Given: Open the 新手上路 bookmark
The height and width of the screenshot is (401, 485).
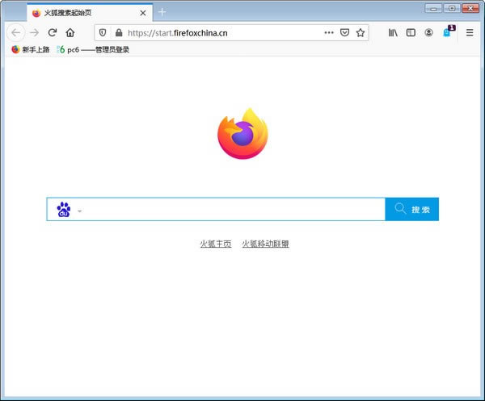Looking at the screenshot, I should tap(31, 49).
